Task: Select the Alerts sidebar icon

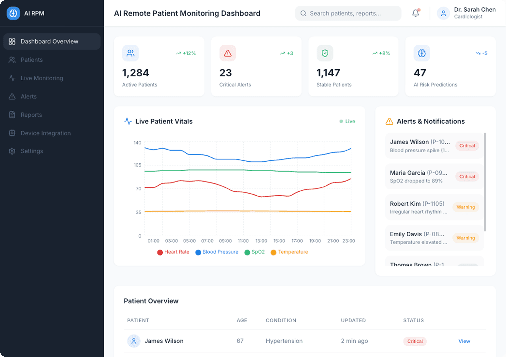Action: (12, 96)
